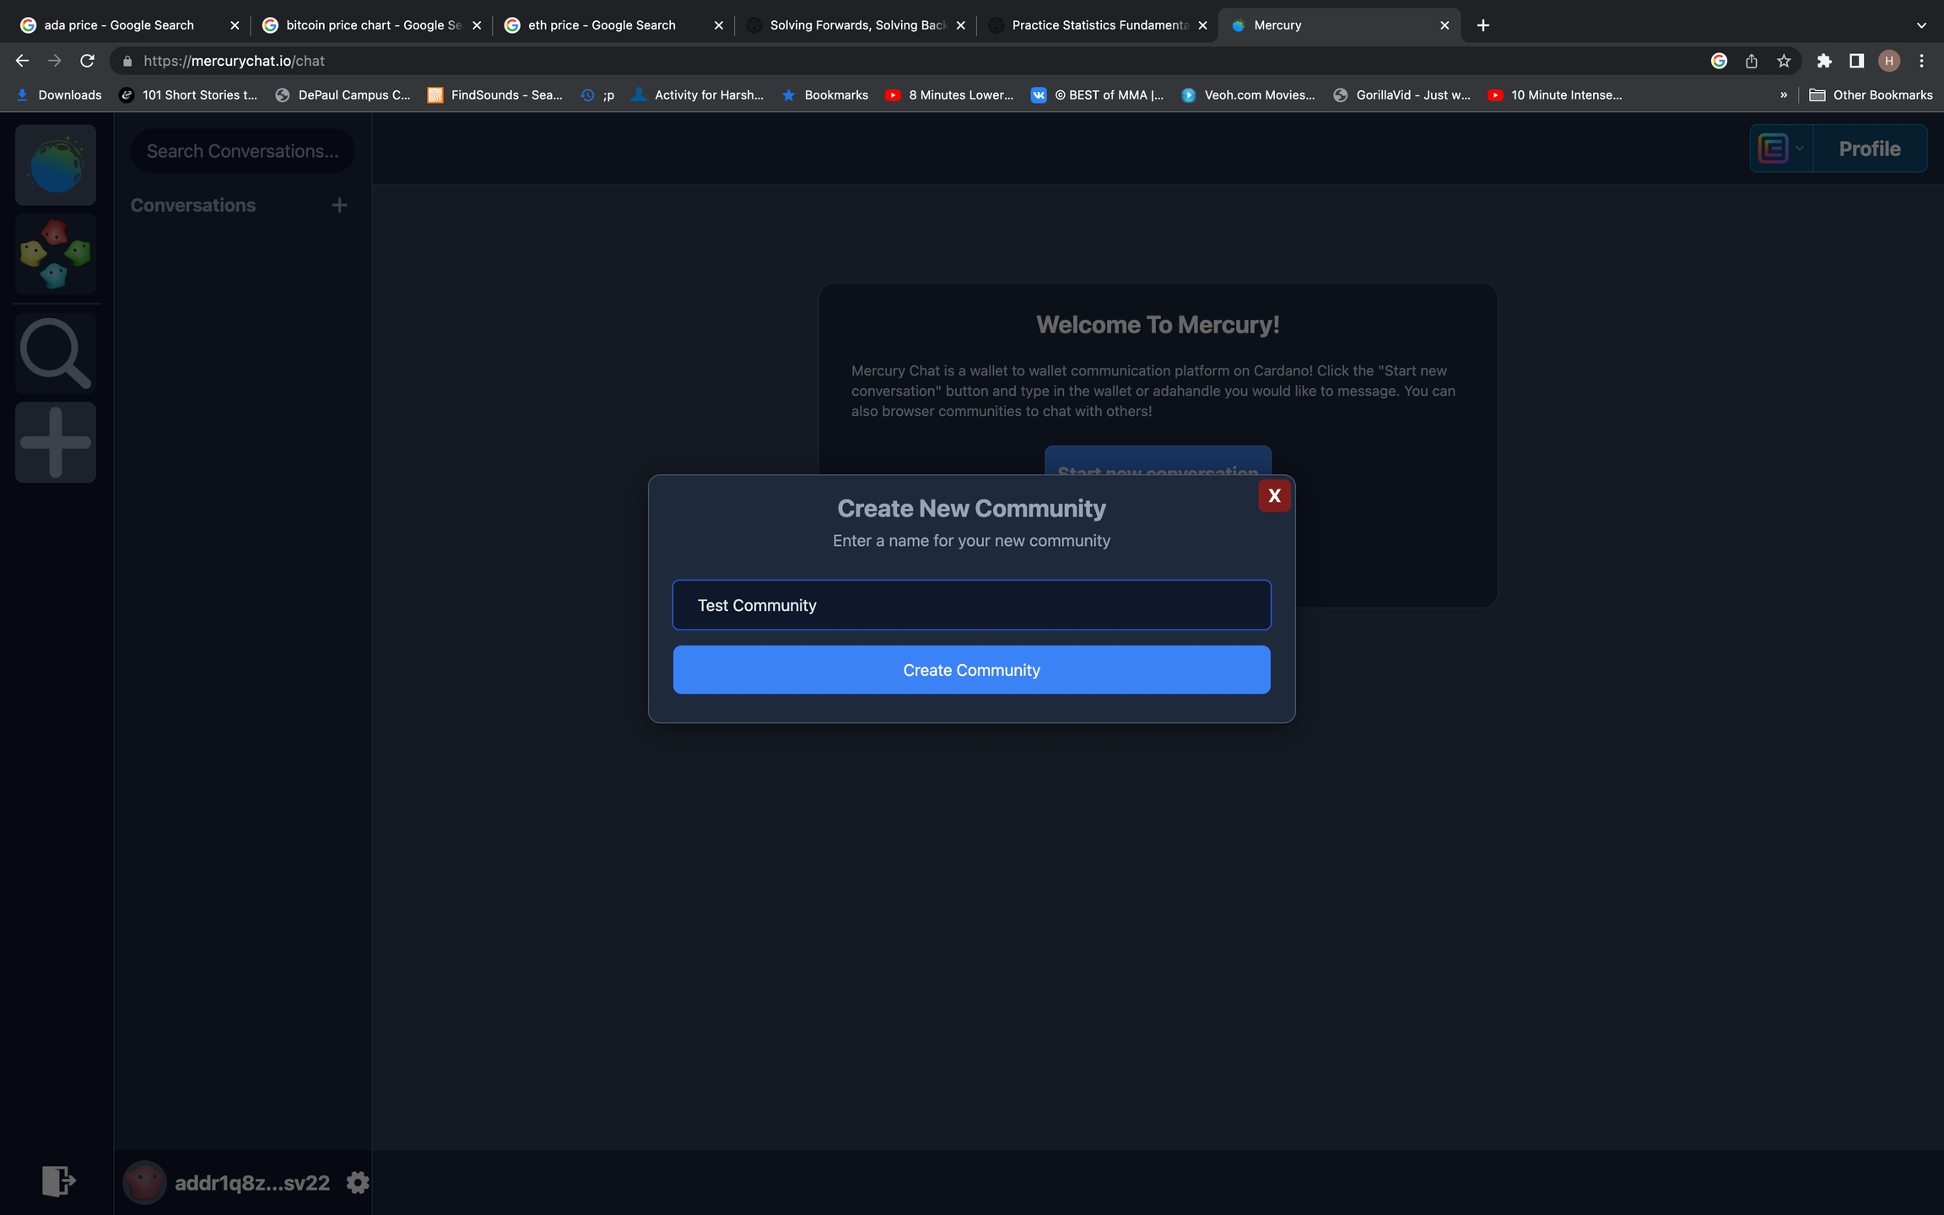The image size is (1944, 1215).
Task: Click the Create Community button
Action: 971,670
